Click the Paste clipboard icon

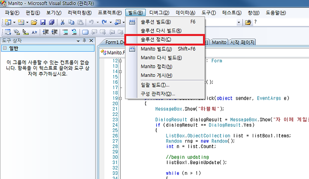(80, 22)
